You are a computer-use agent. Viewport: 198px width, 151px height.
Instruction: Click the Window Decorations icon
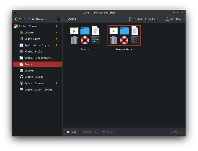click(x=21, y=58)
